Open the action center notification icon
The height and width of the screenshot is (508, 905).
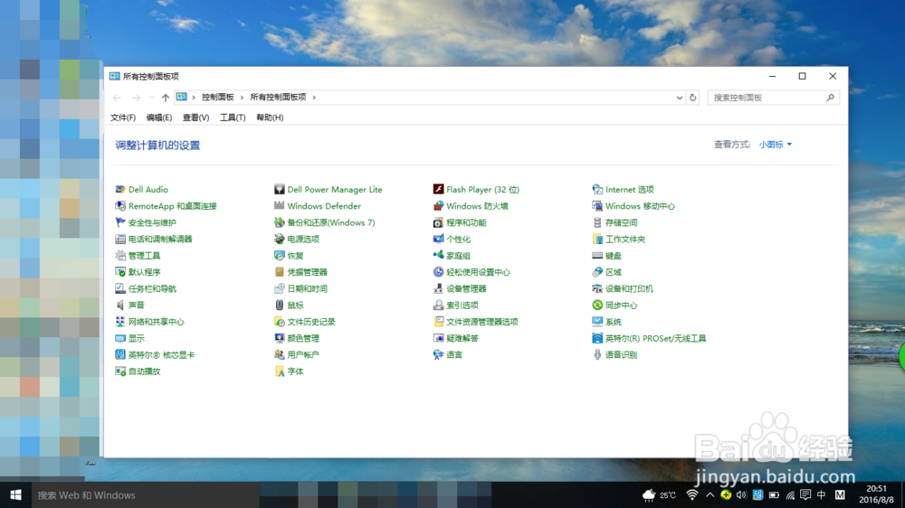coord(805,494)
